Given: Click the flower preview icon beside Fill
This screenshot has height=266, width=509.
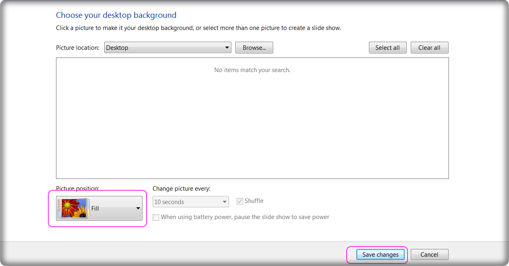Looking at the screenshot, I should [x=73, y=208].
